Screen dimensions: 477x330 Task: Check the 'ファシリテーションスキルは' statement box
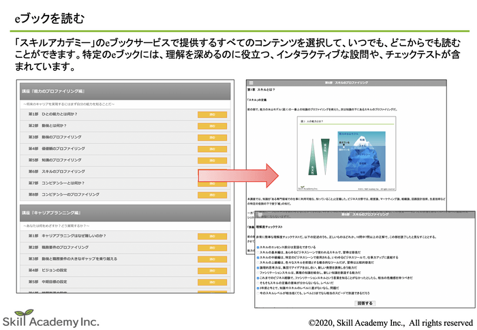tap(258, 273)
